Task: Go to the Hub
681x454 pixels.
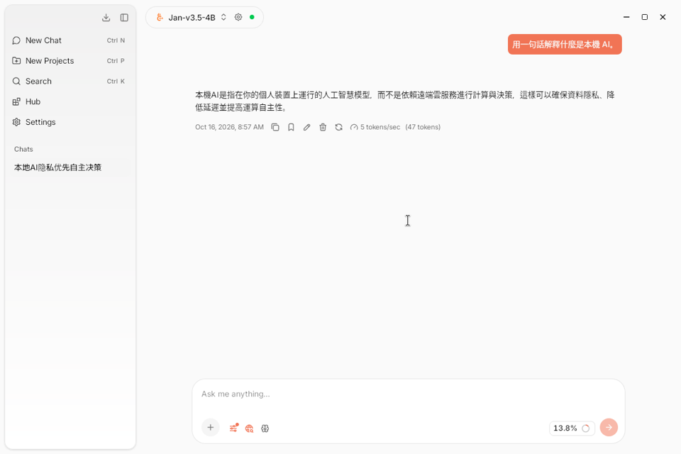Action: coord(69,101)
